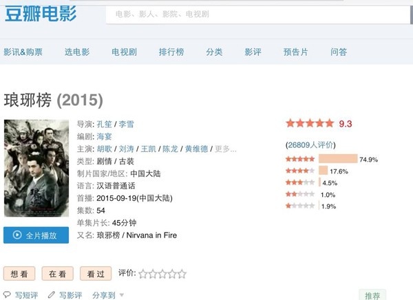Rate the show one star

coord(143,274)
